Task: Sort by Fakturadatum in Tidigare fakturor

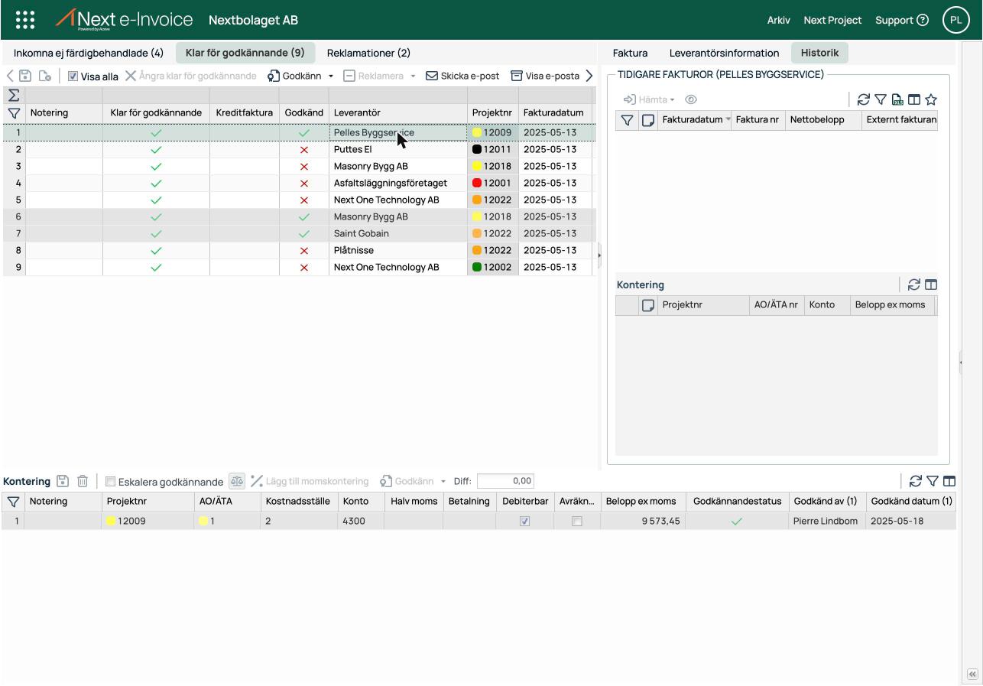Action: (695, 120)
